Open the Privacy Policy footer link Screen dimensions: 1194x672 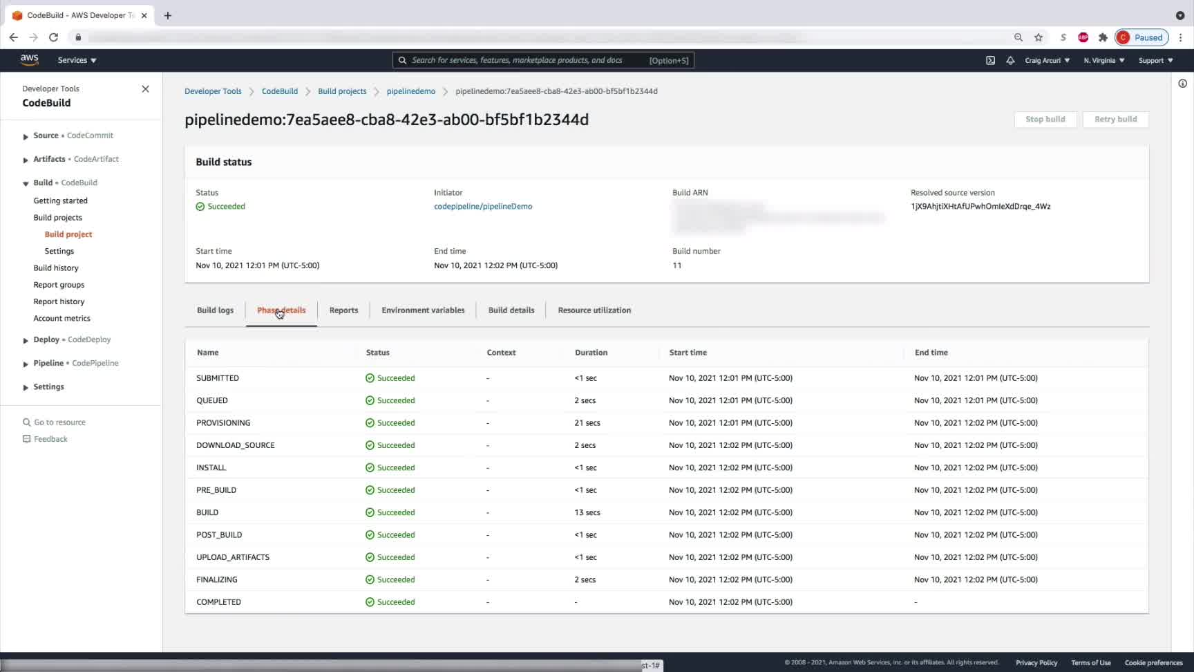[x=1036, y=663]
